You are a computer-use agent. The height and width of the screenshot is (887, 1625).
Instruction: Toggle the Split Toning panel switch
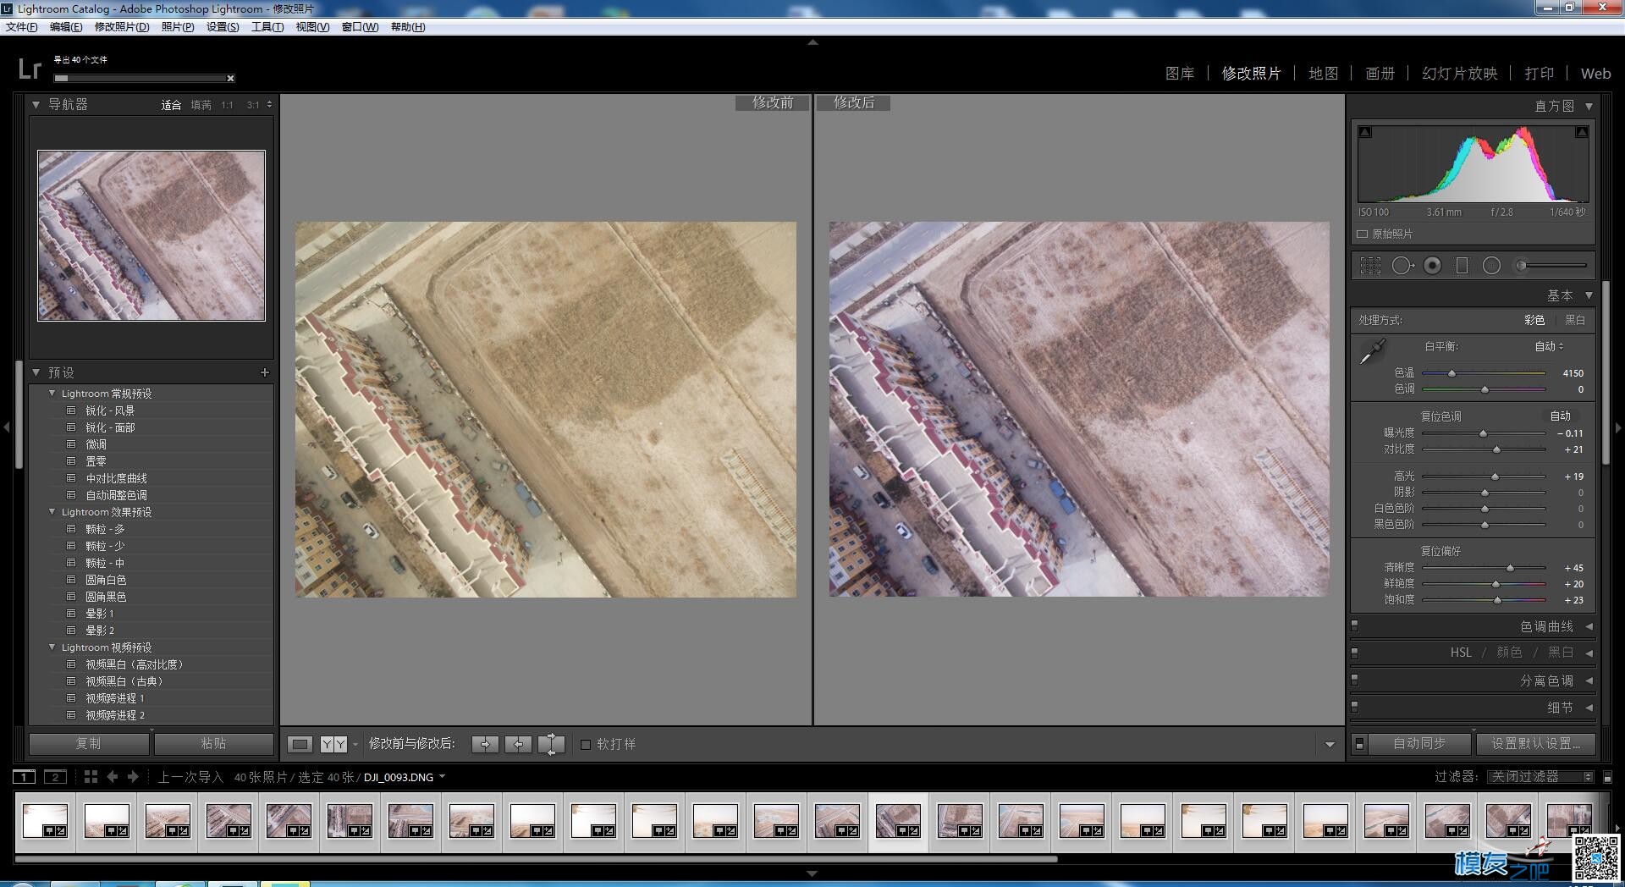click(x=1355, y=680)
